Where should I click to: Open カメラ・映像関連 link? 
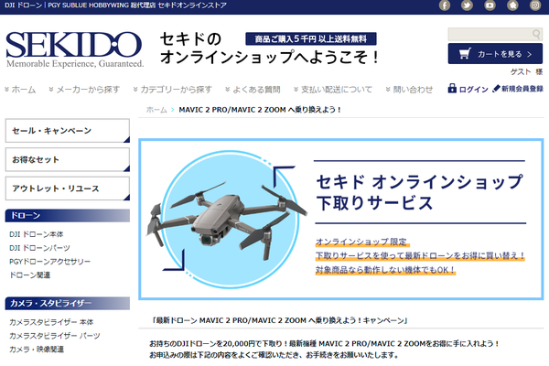(x=37, y=350)
